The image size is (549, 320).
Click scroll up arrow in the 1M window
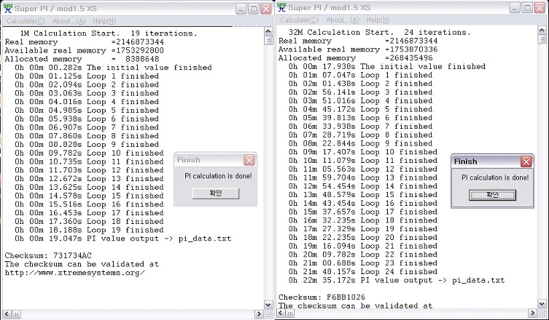tap(268, 31)
